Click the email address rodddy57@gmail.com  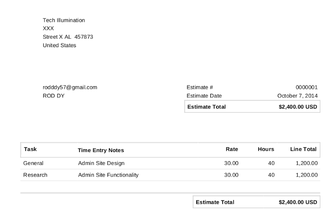click(70, 87)
